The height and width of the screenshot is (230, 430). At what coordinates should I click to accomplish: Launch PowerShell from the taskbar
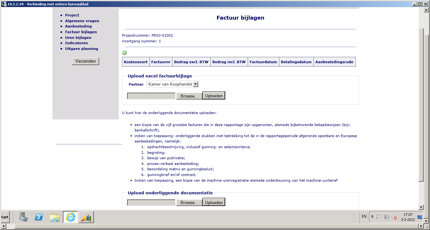[39, 217]
